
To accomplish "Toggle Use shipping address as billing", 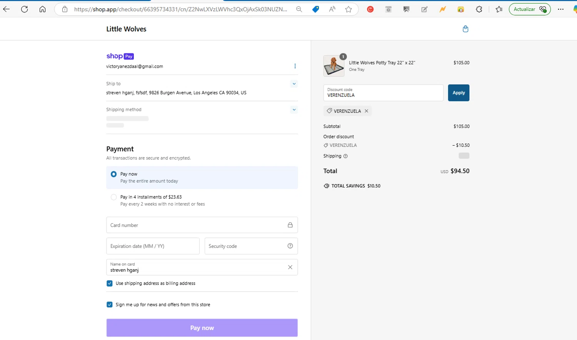I will pyautogui.click(x=110, y=284).
